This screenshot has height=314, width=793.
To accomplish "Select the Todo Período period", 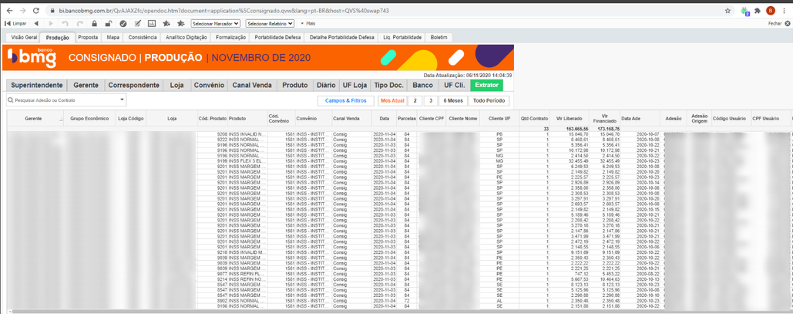I will point(489,101).
